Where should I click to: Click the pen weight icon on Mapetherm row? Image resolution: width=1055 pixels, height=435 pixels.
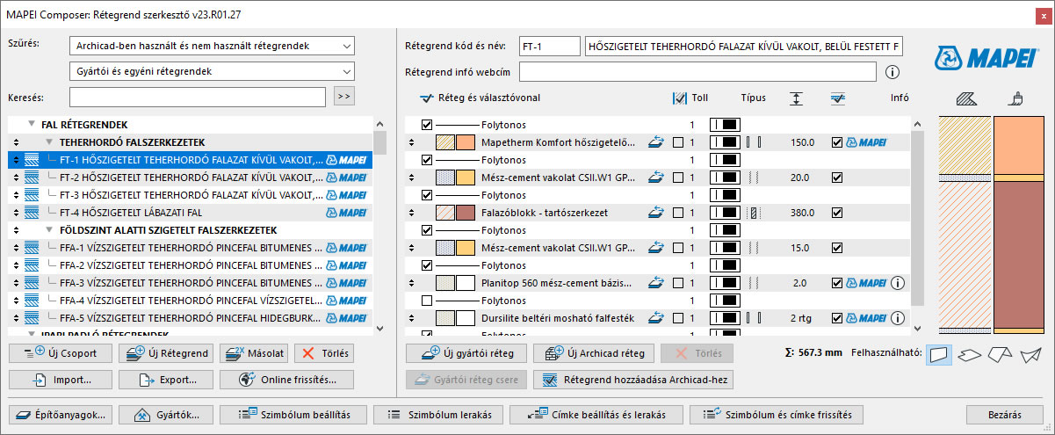[725, 142]
